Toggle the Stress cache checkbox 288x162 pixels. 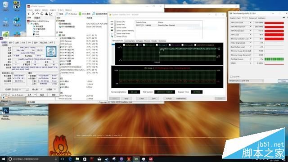[x=115, y=27]
